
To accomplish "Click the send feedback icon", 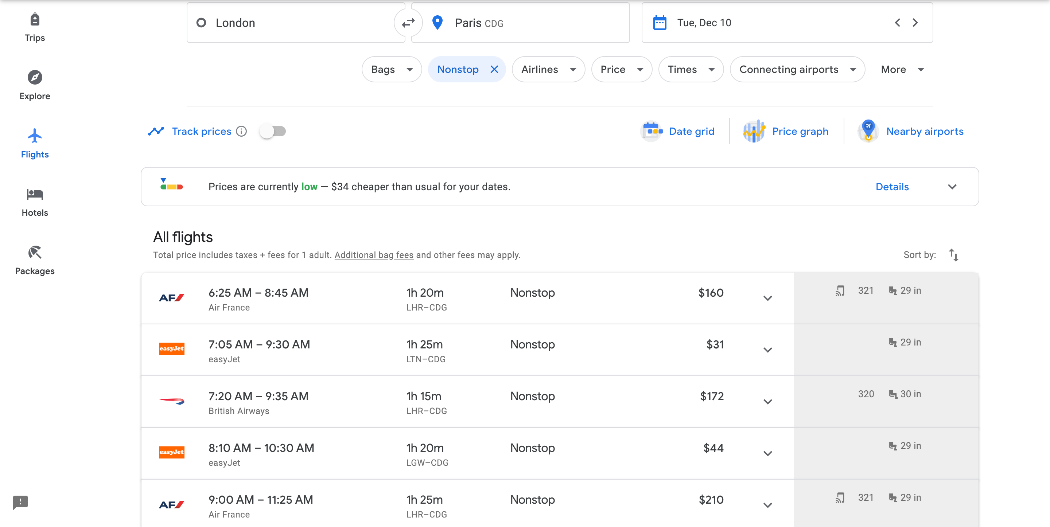I will [20, 502].
